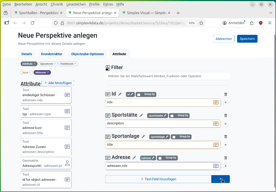Screen dimensions: 276x192
Task: Delete the Id field with trash icon
Action: [x=226, y=94]
